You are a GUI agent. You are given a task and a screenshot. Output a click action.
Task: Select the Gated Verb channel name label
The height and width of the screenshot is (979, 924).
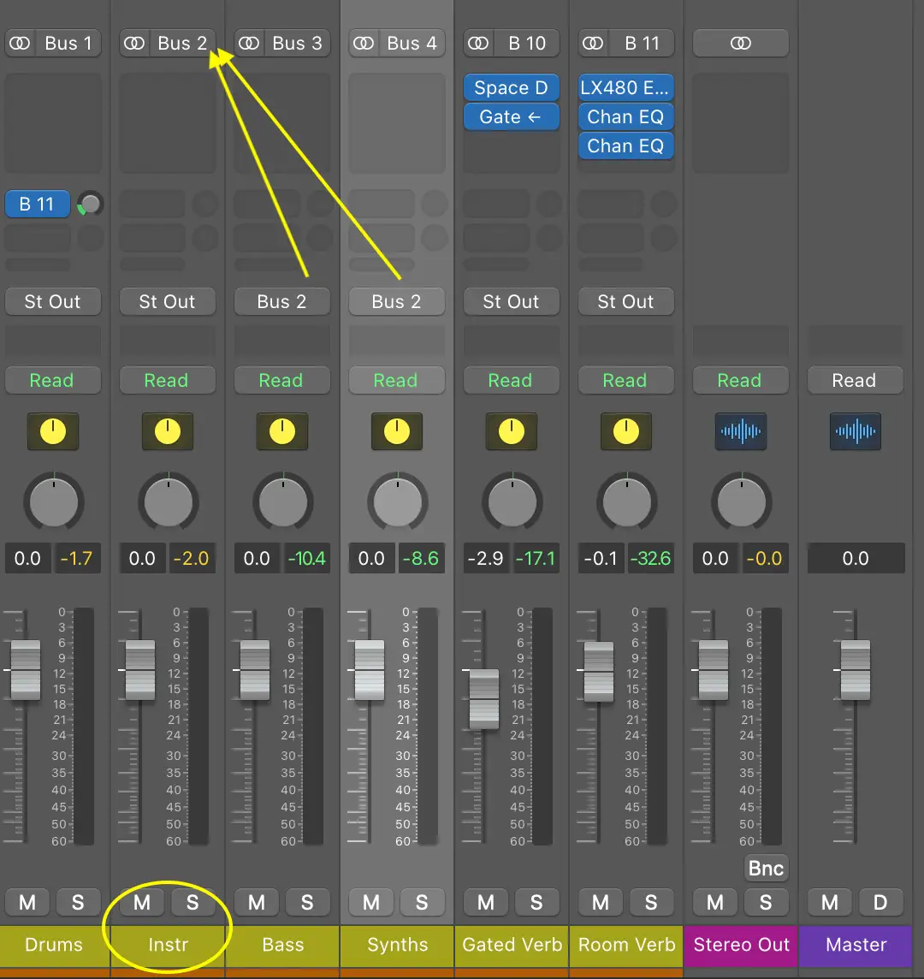512,945
